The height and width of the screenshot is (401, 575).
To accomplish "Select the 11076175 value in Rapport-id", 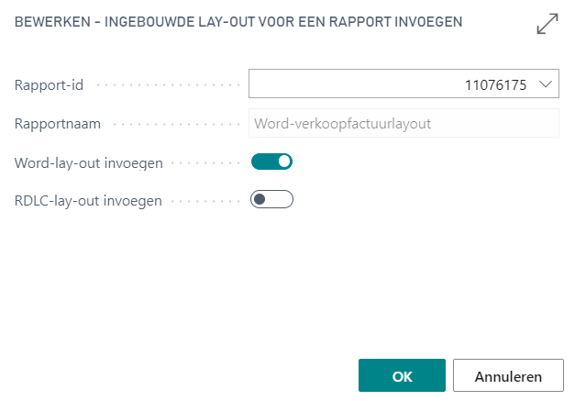I will click(x=496, y=85).
